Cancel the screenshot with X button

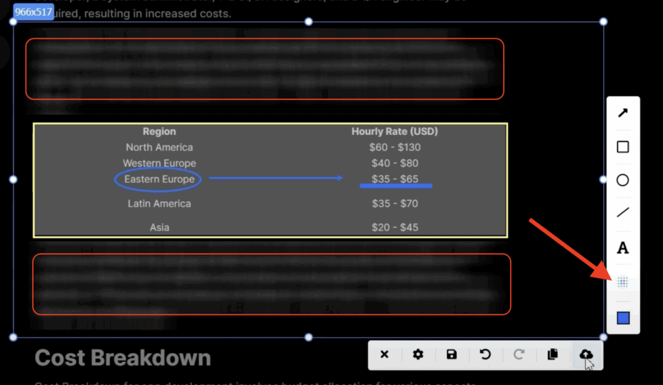385,355
